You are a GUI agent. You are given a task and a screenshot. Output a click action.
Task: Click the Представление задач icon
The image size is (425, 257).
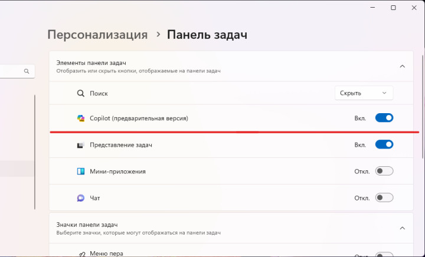coord(81,145)
